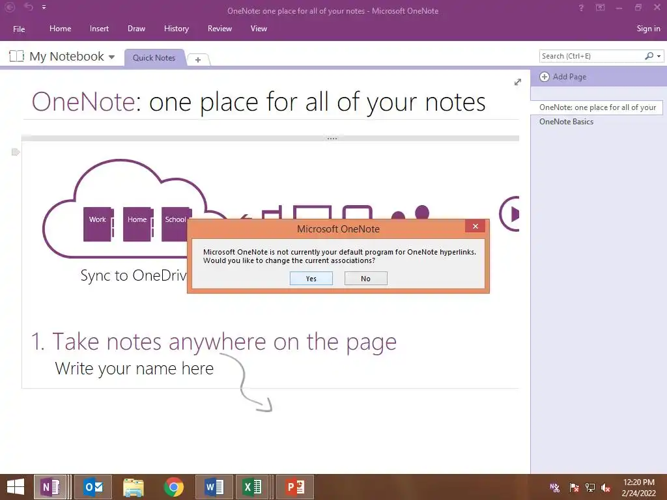
Task: Click the note container handle dots
Action: (332, 138)
